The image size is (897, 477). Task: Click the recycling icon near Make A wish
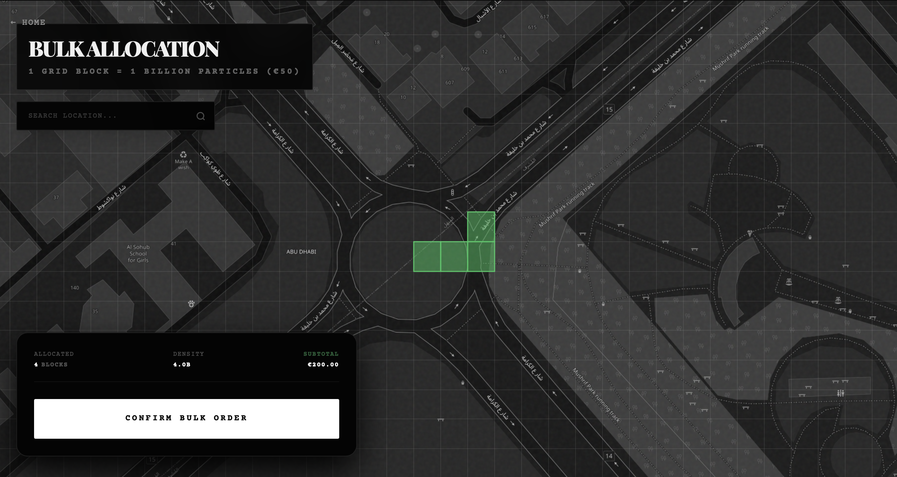tap(183, 155)
